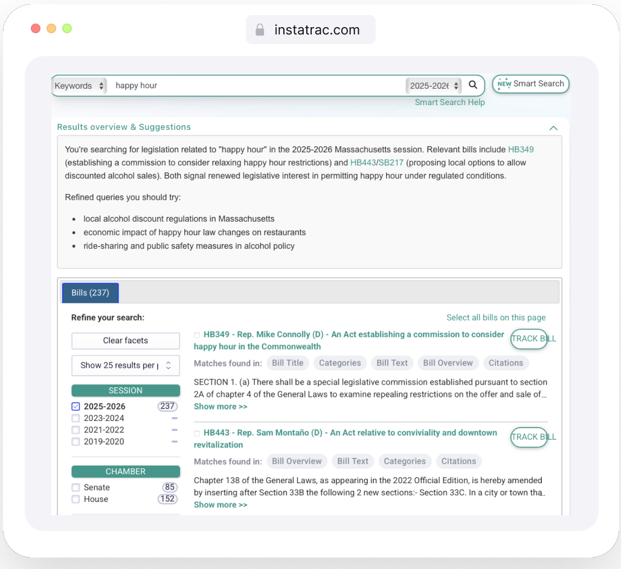Image resolution: width=621 pixels, height=569 pixels.
Task: Open the 2025-2026 session dropdown in search bar
Action: click(x=434, y=86)
